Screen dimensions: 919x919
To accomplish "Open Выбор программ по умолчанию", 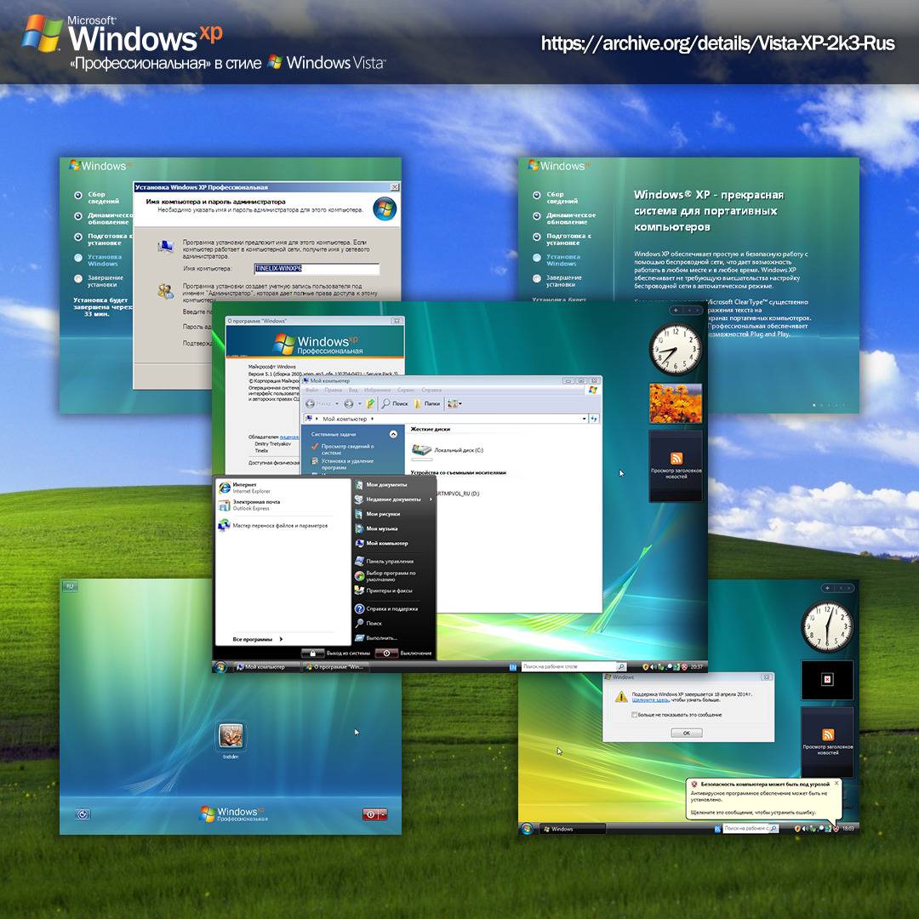I will pos(385,576).
